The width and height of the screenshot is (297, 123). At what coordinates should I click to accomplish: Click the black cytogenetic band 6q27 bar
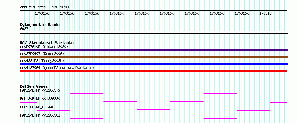(154, 32)
